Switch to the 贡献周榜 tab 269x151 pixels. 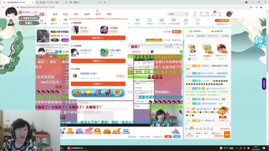point(201,36)
